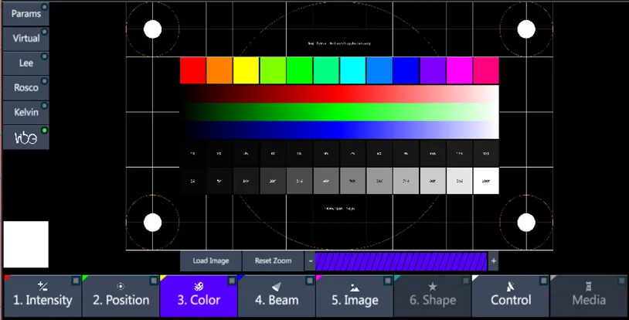
Task: Pick the magenta swatch in test image
Action: coord(459,70)
